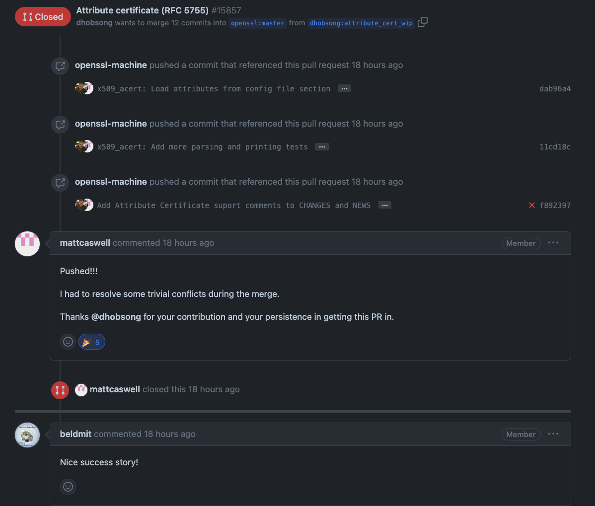This screenshot has width=595, height=506.
Task: Expand commit details for 'Add more parsing' commit
Action: coord(322,147)
